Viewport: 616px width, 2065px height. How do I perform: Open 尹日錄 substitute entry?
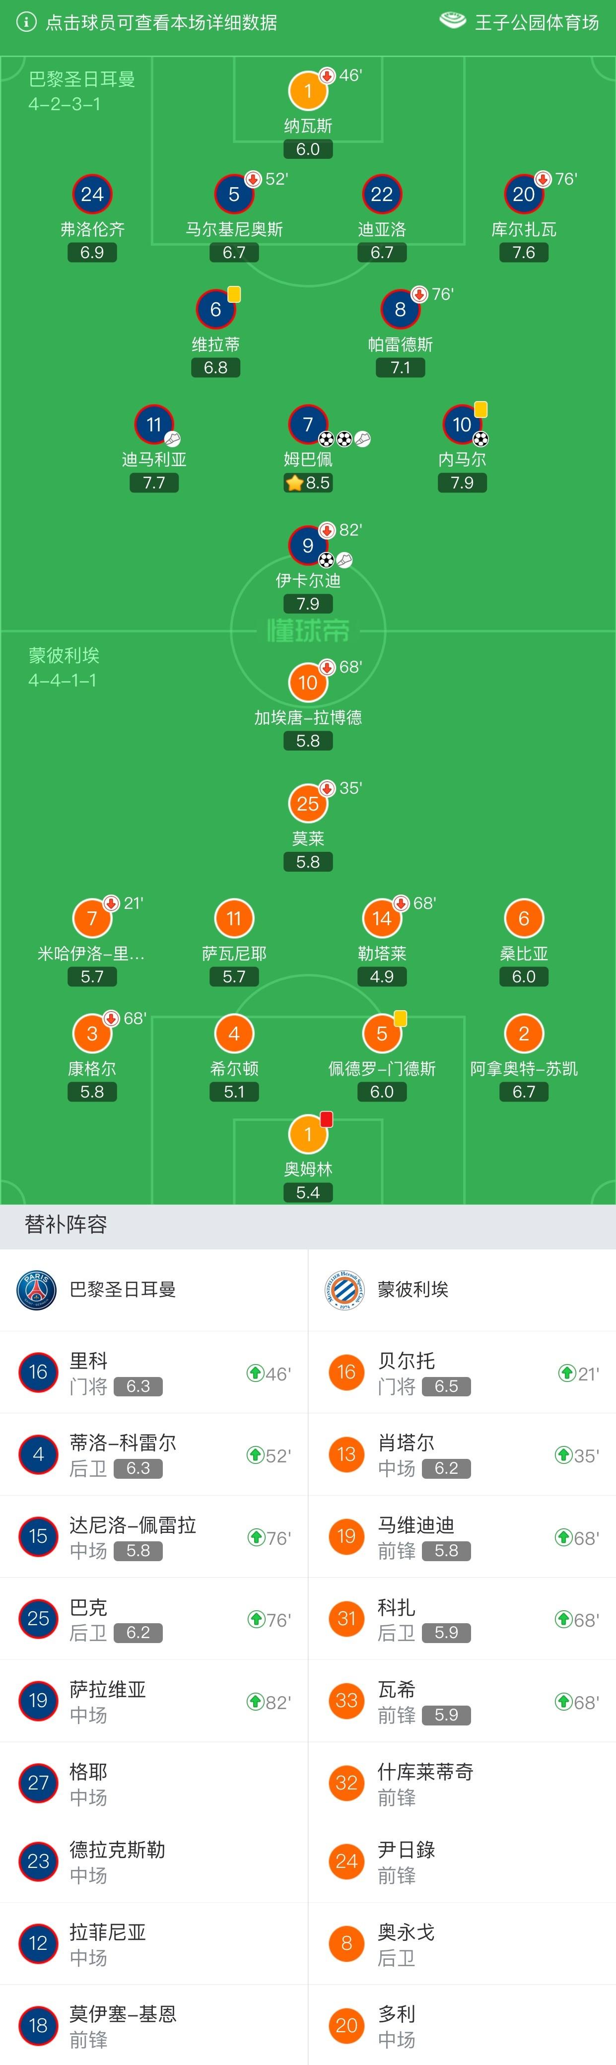(462, 1861)
